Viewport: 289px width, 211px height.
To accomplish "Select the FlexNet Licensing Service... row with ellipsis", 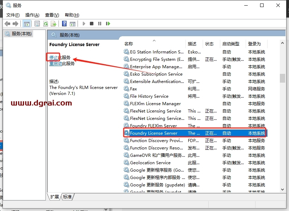I will pyautogui.click(x=195, y=118).
